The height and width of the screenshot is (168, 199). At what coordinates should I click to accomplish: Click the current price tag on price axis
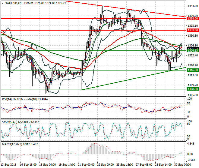pyautogui.click(x=193, y=49)
